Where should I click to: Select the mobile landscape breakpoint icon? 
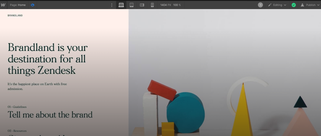[x=142, y=5]
